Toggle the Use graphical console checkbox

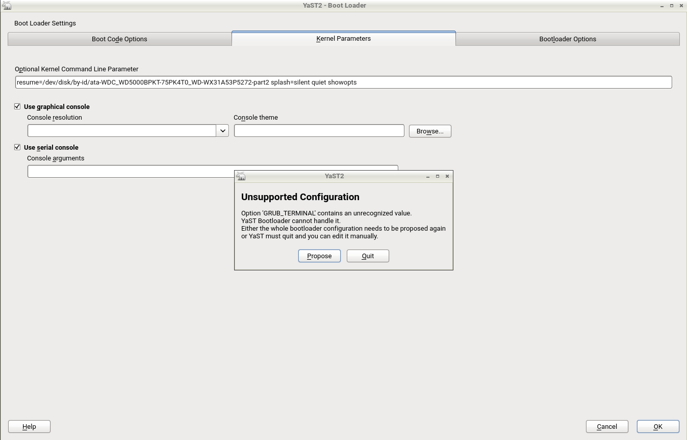click(x=17, y=106)
